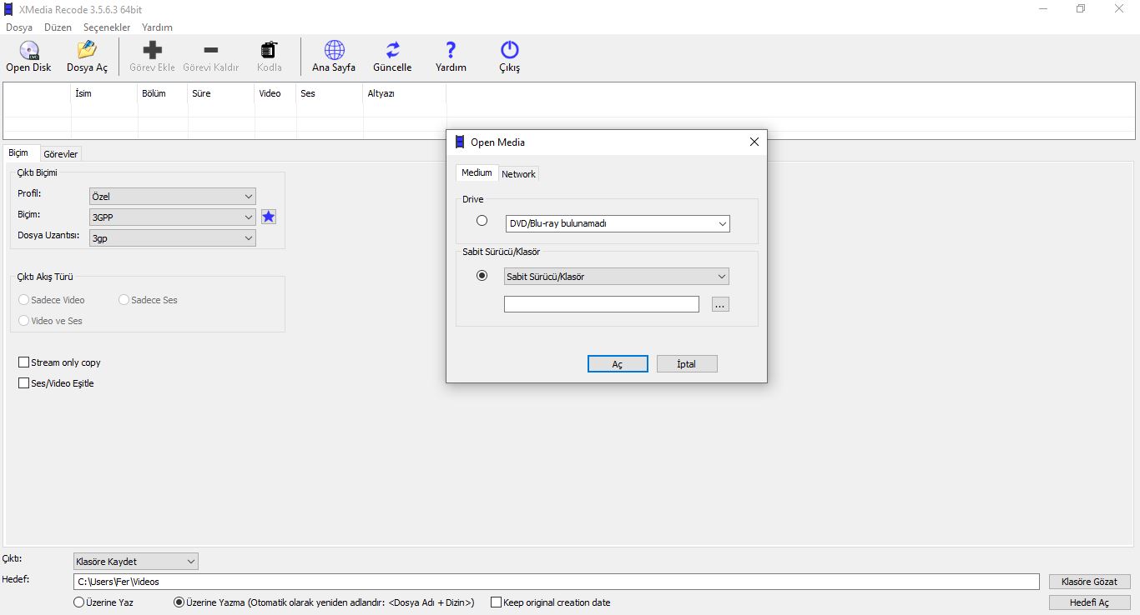1140x615 pixels.
Task: Switch to the Görevler tab
Action: tap(61, 154)
